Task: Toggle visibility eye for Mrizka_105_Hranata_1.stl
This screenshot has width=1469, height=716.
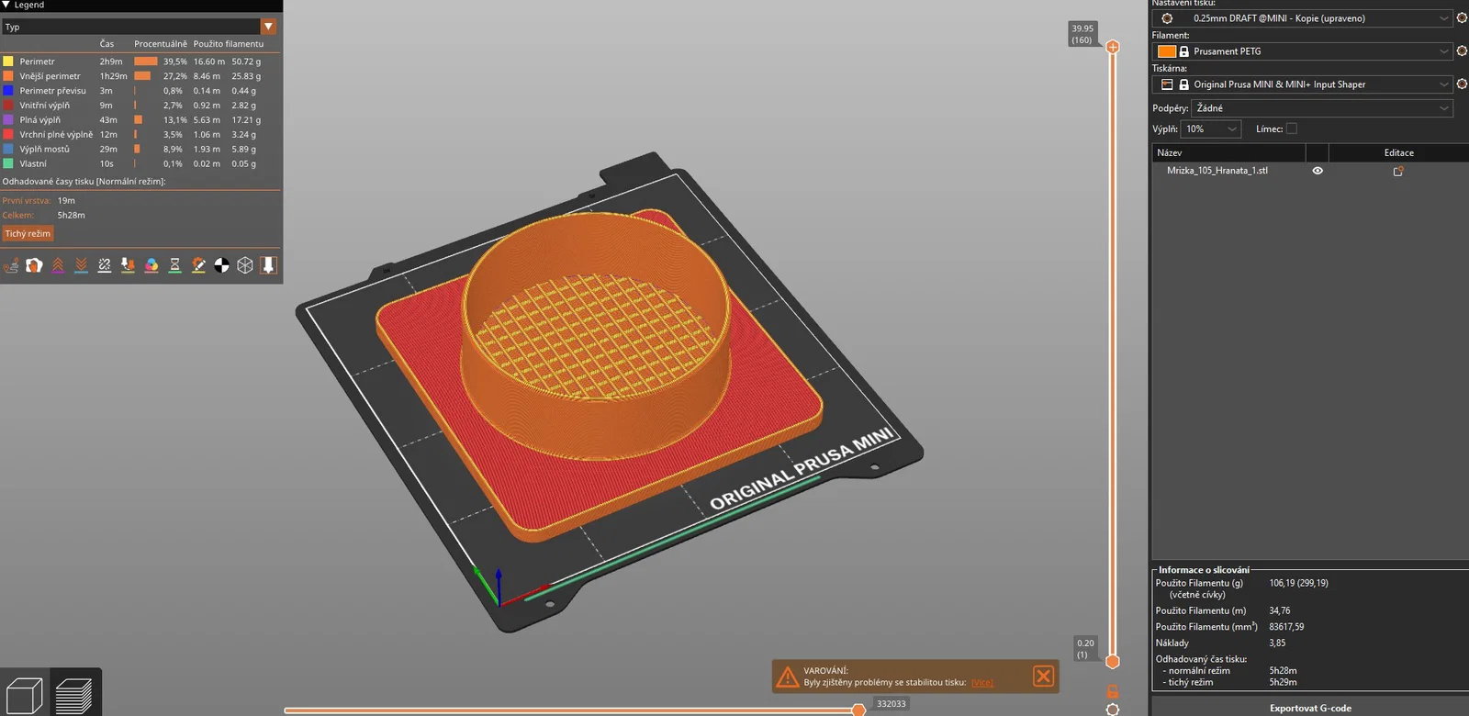Action: 1318,171
